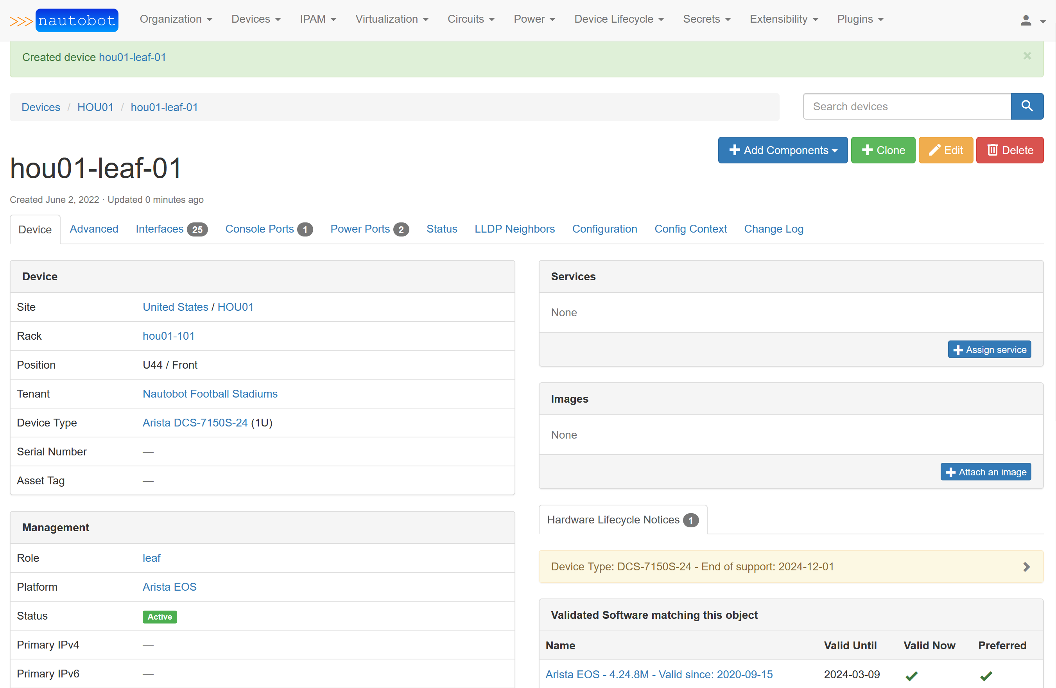1056x688 pixels.
Task: Click Assign service button
Action: 989,349
